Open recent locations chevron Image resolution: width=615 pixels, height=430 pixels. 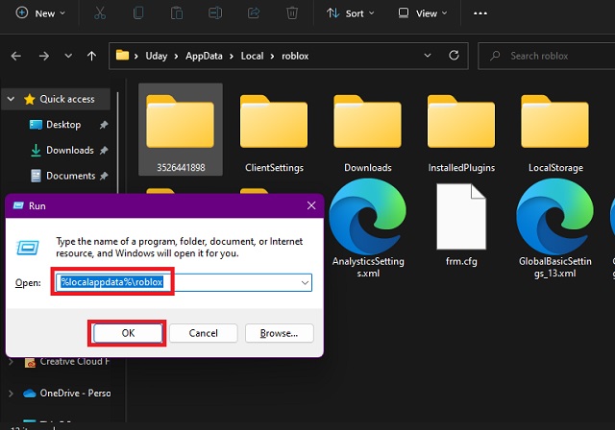point(68,56)
